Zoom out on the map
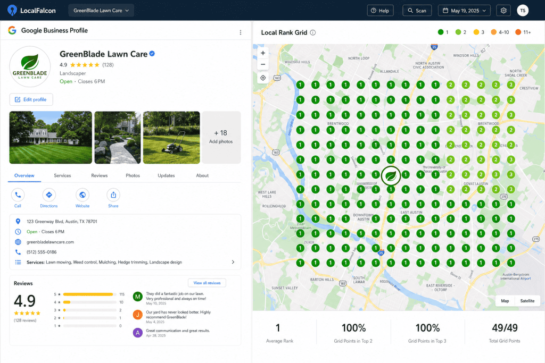The width and height of the screenshot is (545, 363). click(263, 64)
